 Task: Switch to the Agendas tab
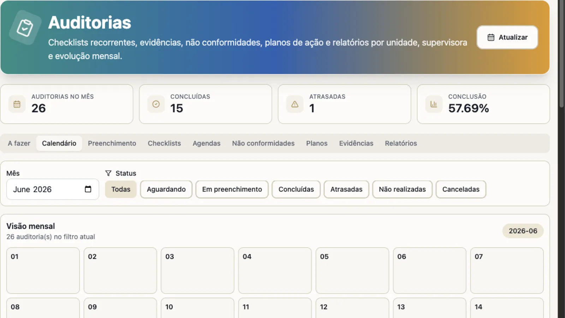tap(207, 143)
